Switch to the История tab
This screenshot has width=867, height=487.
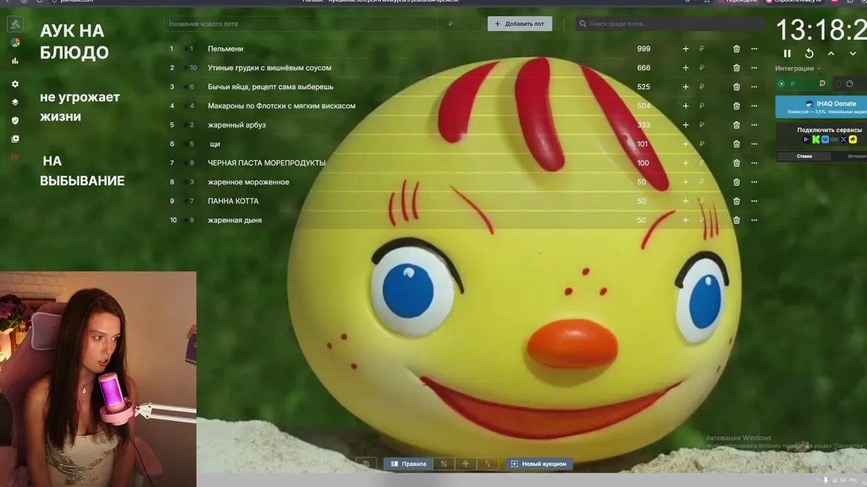[x=857, y=156]
